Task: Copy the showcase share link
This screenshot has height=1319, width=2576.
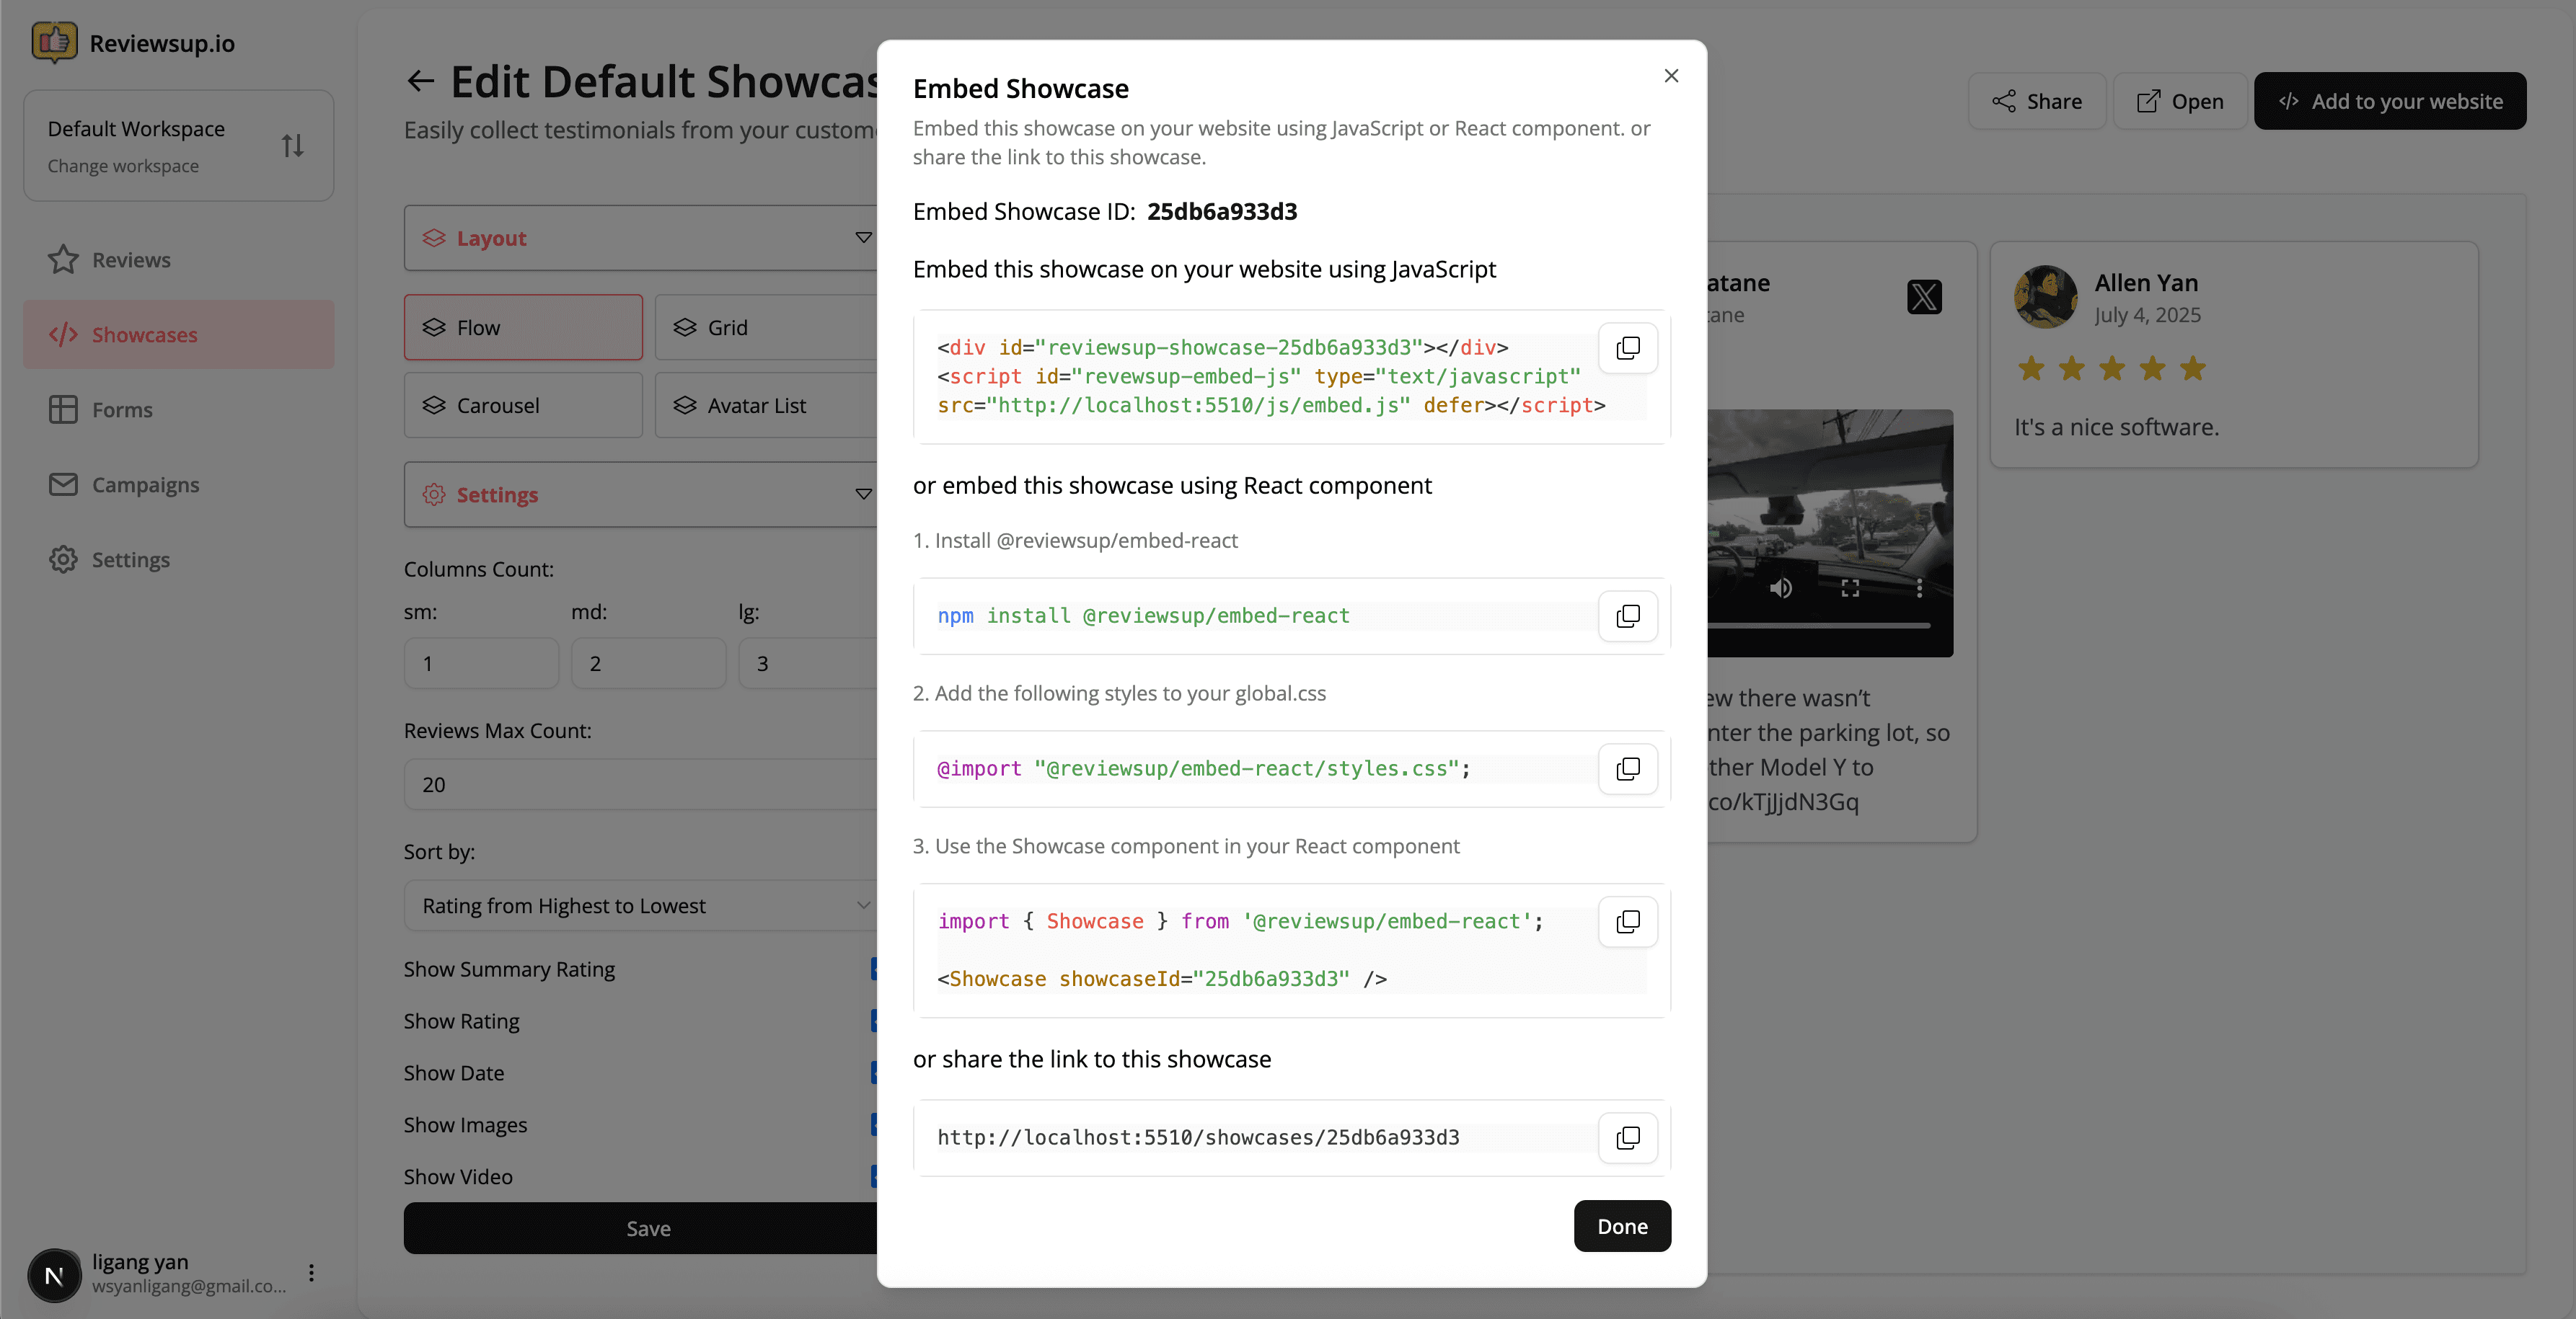Action: click(1627, 1137)
